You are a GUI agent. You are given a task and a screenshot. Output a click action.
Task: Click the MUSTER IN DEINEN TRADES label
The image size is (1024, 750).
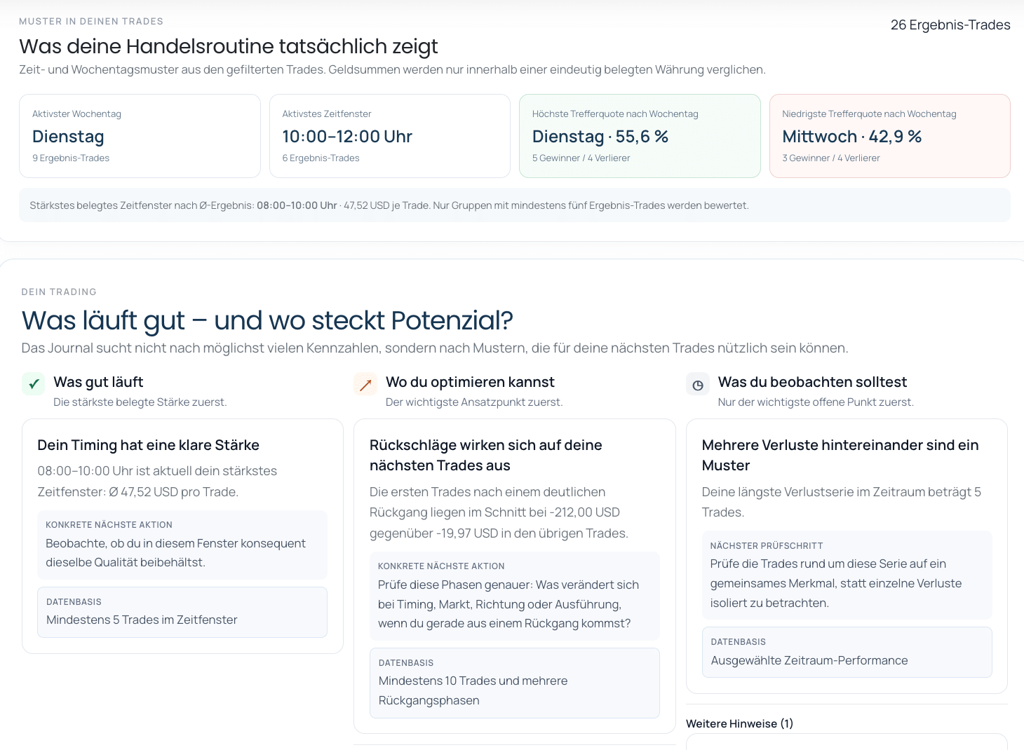(91, 22)
